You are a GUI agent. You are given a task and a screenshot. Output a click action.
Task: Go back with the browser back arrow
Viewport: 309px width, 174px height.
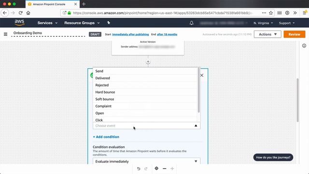[5, 13]
